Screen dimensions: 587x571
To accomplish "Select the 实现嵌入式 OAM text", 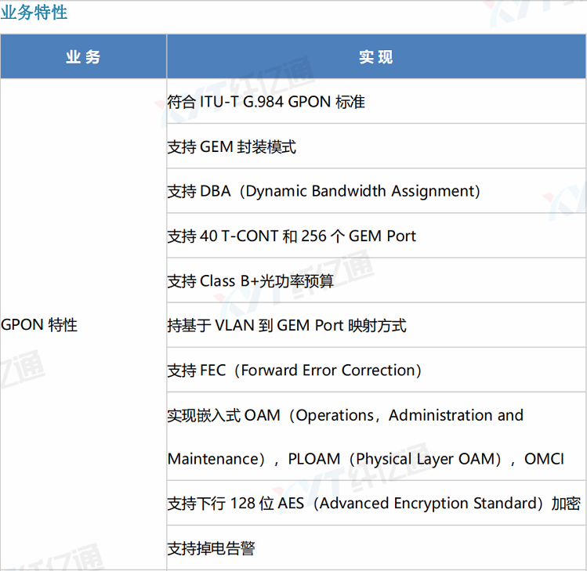I will 223,415.
